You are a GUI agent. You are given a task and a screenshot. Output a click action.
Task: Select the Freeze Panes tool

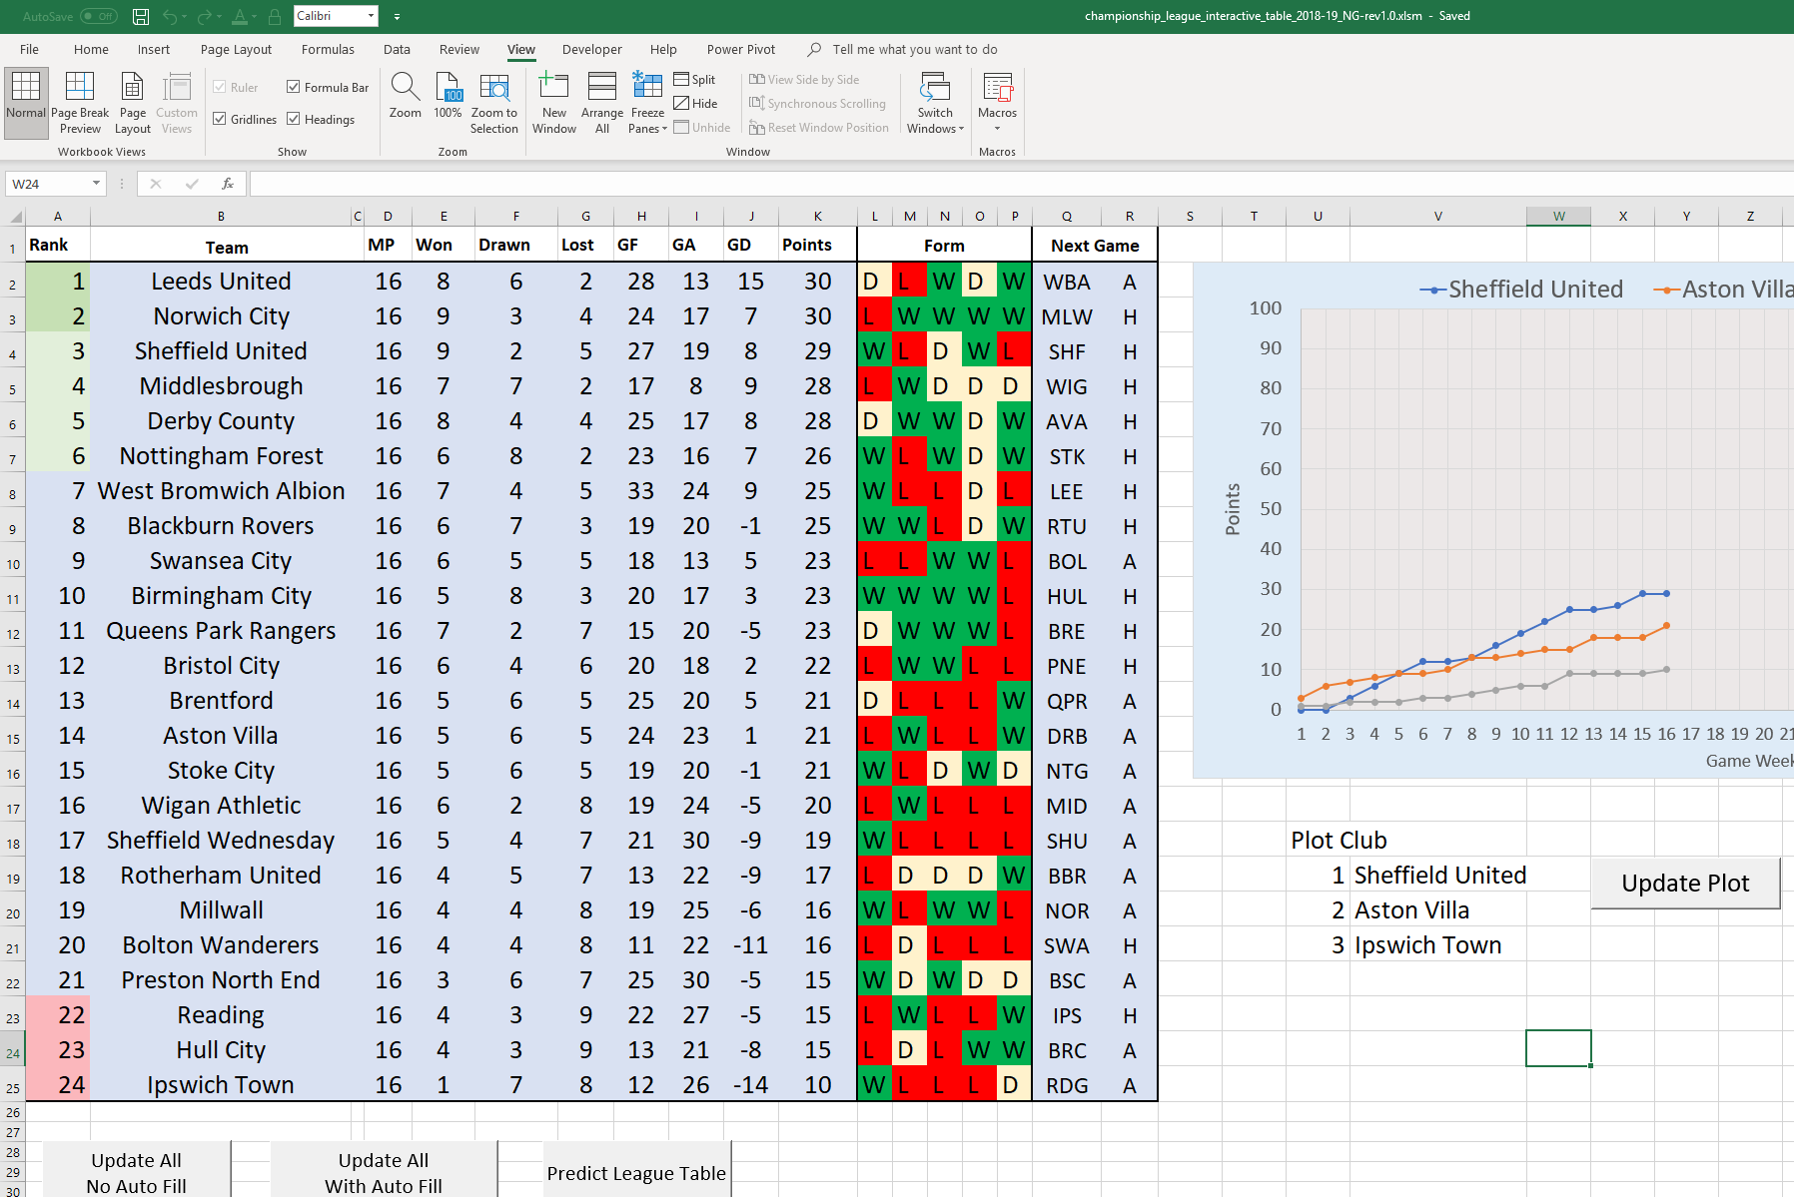pyautogui.click(x=647, y=102)
